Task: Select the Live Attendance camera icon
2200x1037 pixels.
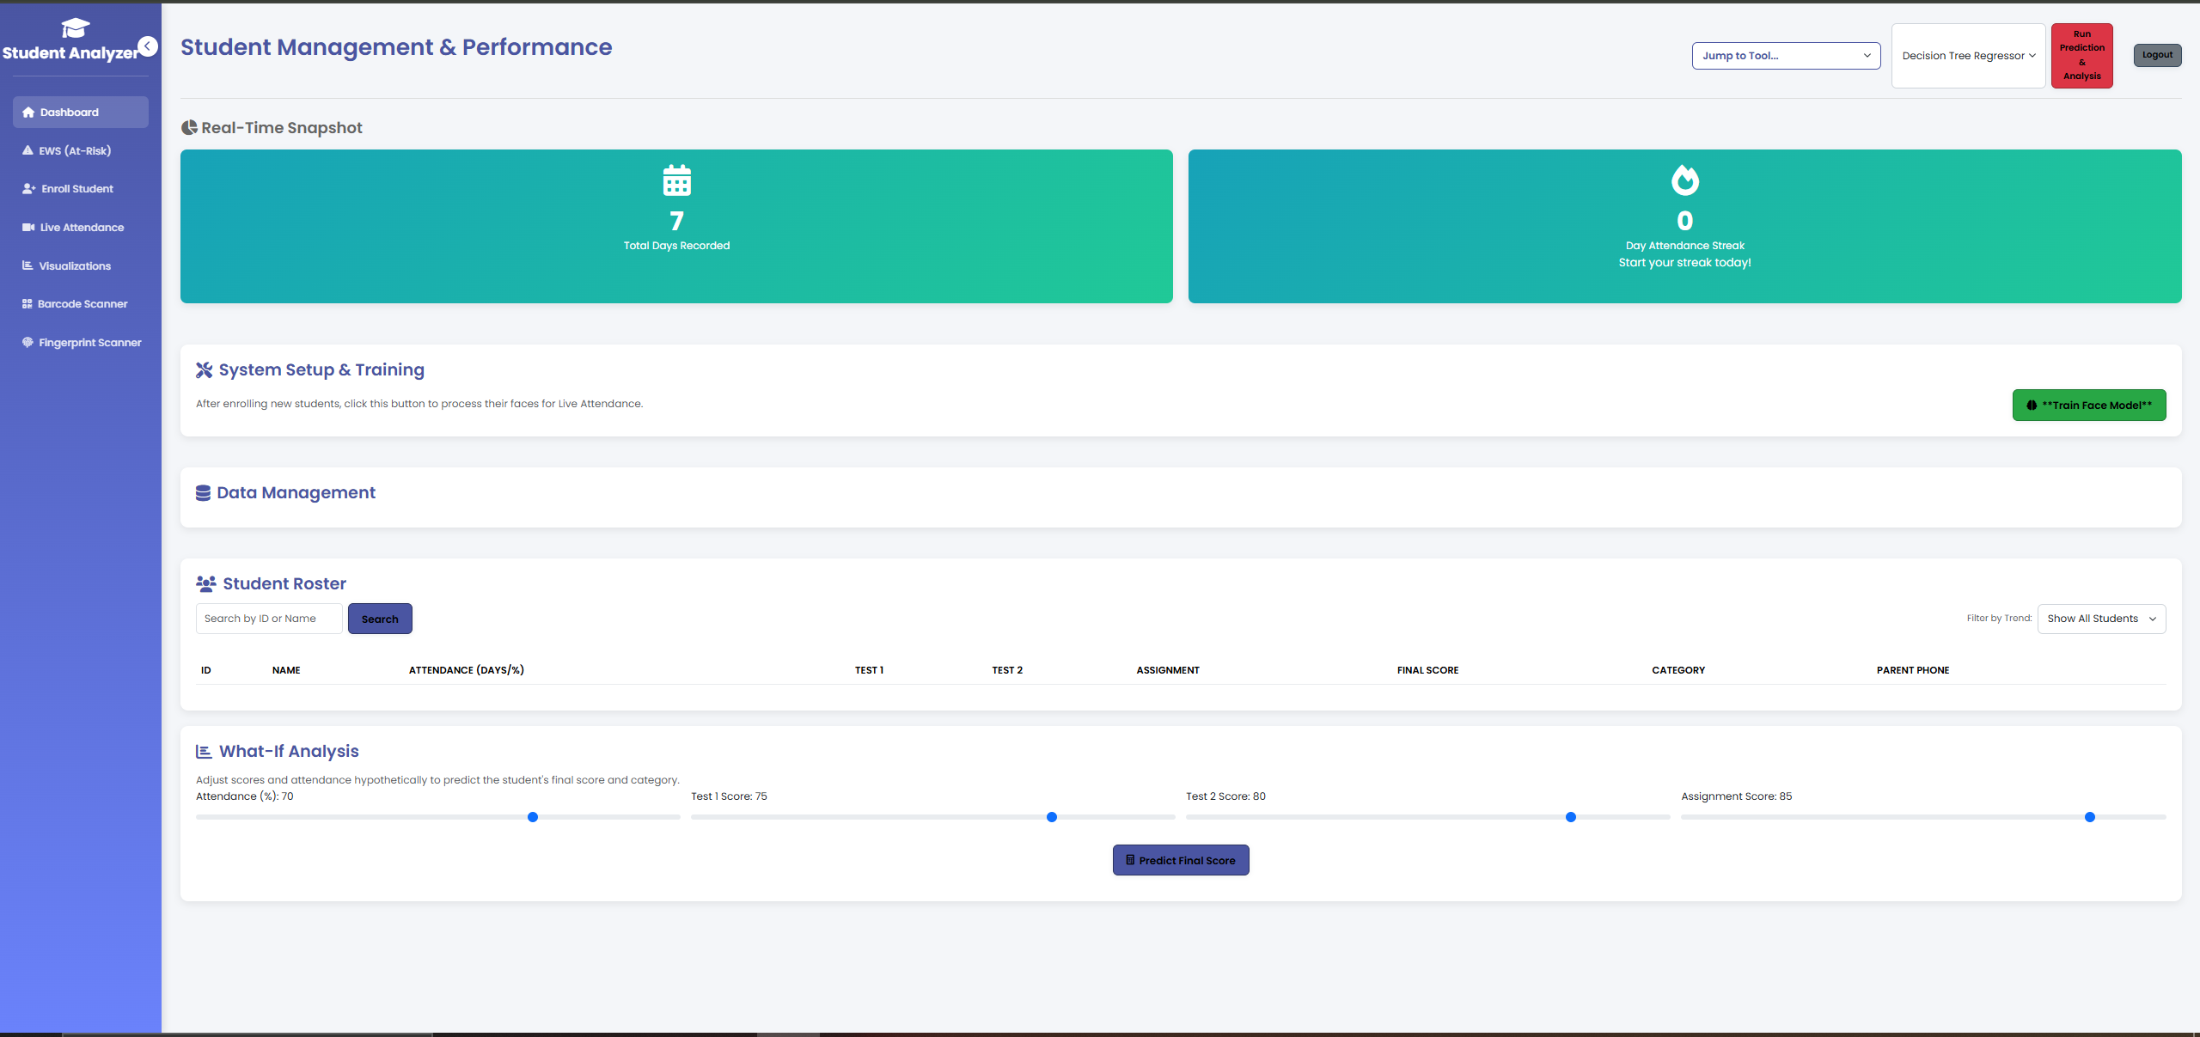Action: [x=27, y=227]
